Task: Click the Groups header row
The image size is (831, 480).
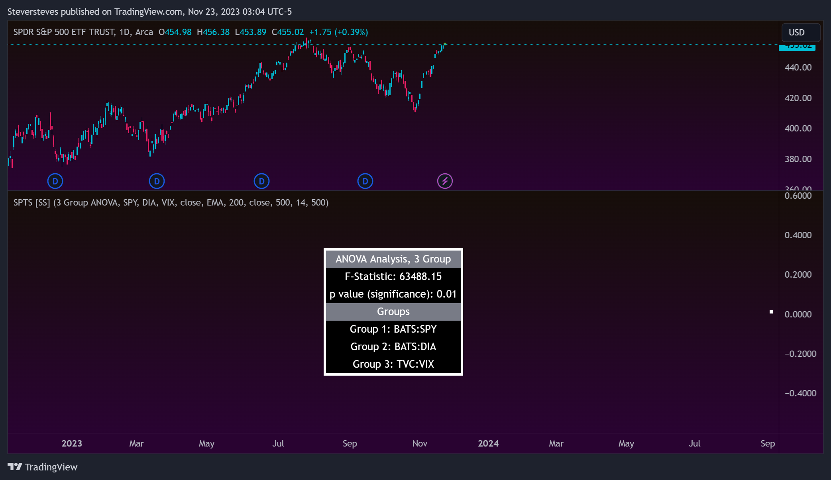Action: click(393, 312)
